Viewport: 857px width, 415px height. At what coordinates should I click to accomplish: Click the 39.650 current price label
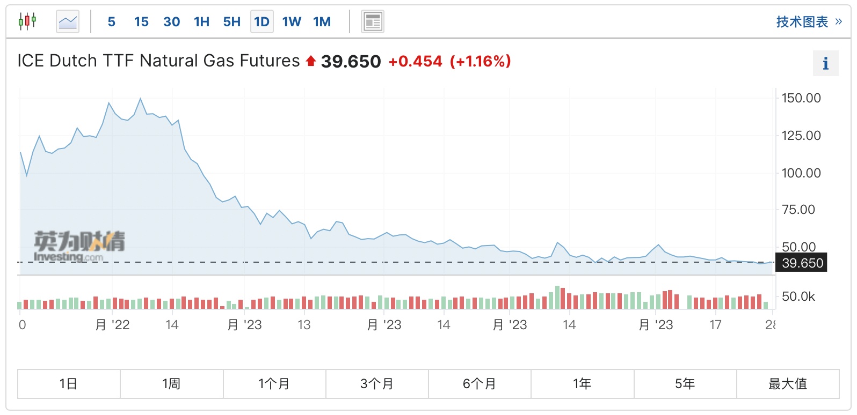(802, 263)
